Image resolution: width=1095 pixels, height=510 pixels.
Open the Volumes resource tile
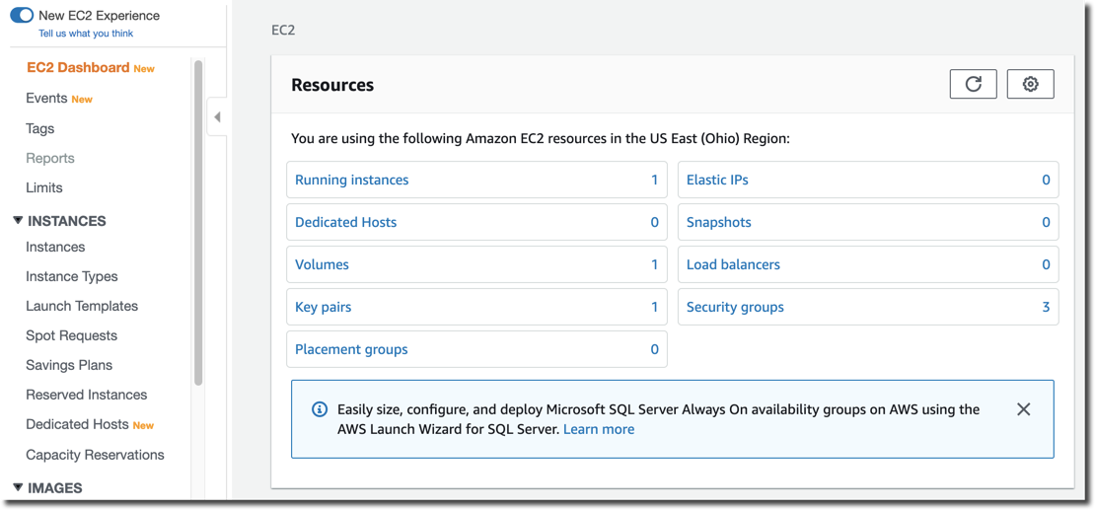pyautogui.click(x=323, y=264)
